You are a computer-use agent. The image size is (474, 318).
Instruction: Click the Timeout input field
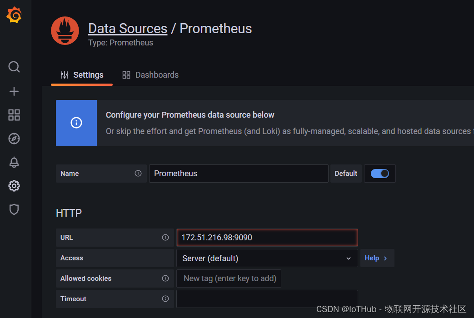point(267,299)
